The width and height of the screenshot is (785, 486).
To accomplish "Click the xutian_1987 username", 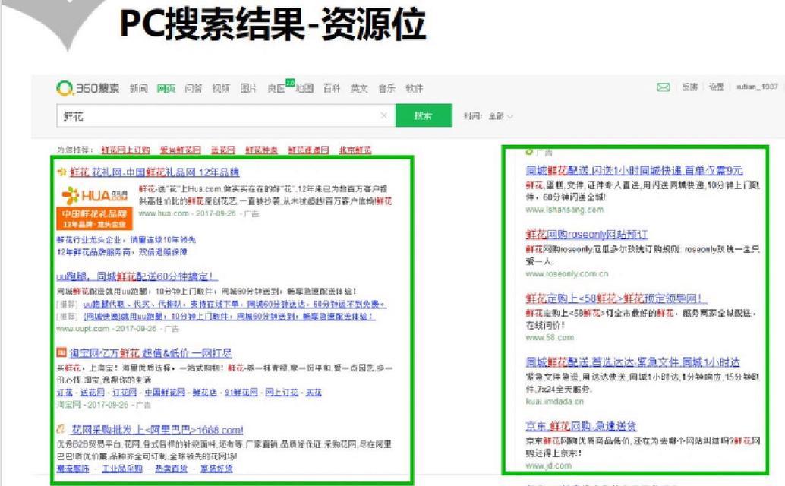I will (x=757, y=87).
